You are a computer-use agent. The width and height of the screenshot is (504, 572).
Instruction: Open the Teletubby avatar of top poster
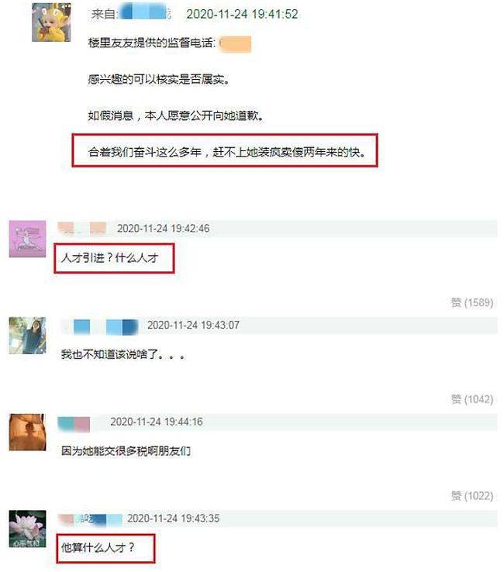(51, 22)
